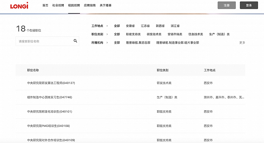Viewport: 264px width, 143px height.
Task: Open the 校园招聘 nav item
Action: click(x=74, y=5)
